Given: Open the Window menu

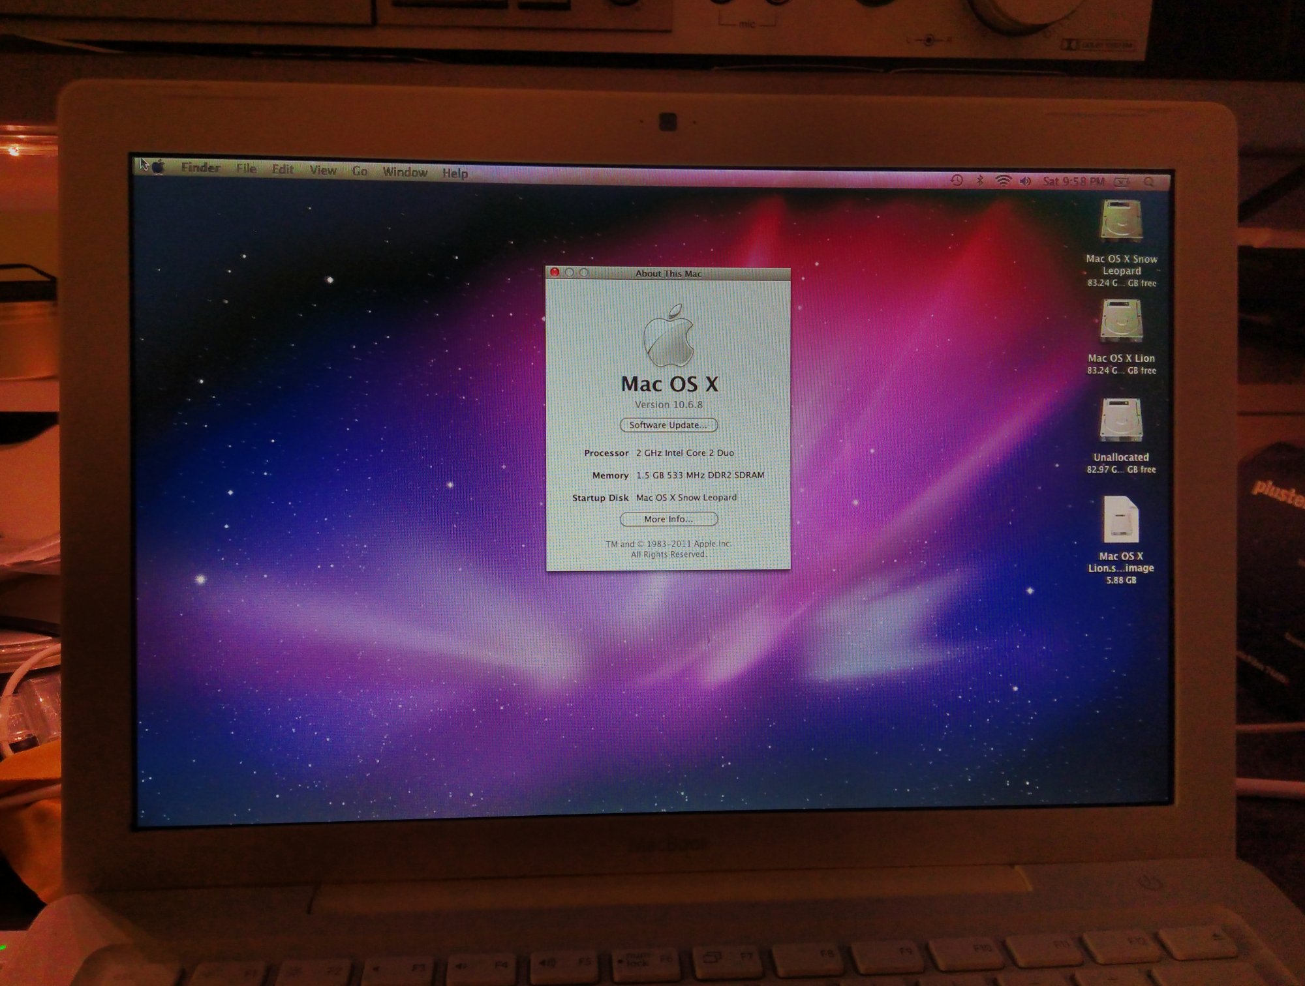Looking at the screenshot, I should click(x=405, y=172).
